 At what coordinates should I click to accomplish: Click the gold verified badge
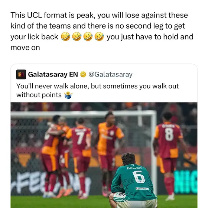coord(83,74)
